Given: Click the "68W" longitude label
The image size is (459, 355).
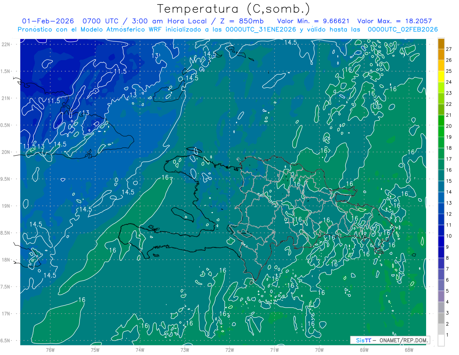Looking at the screenshot, I should click(x=409, y=350).
